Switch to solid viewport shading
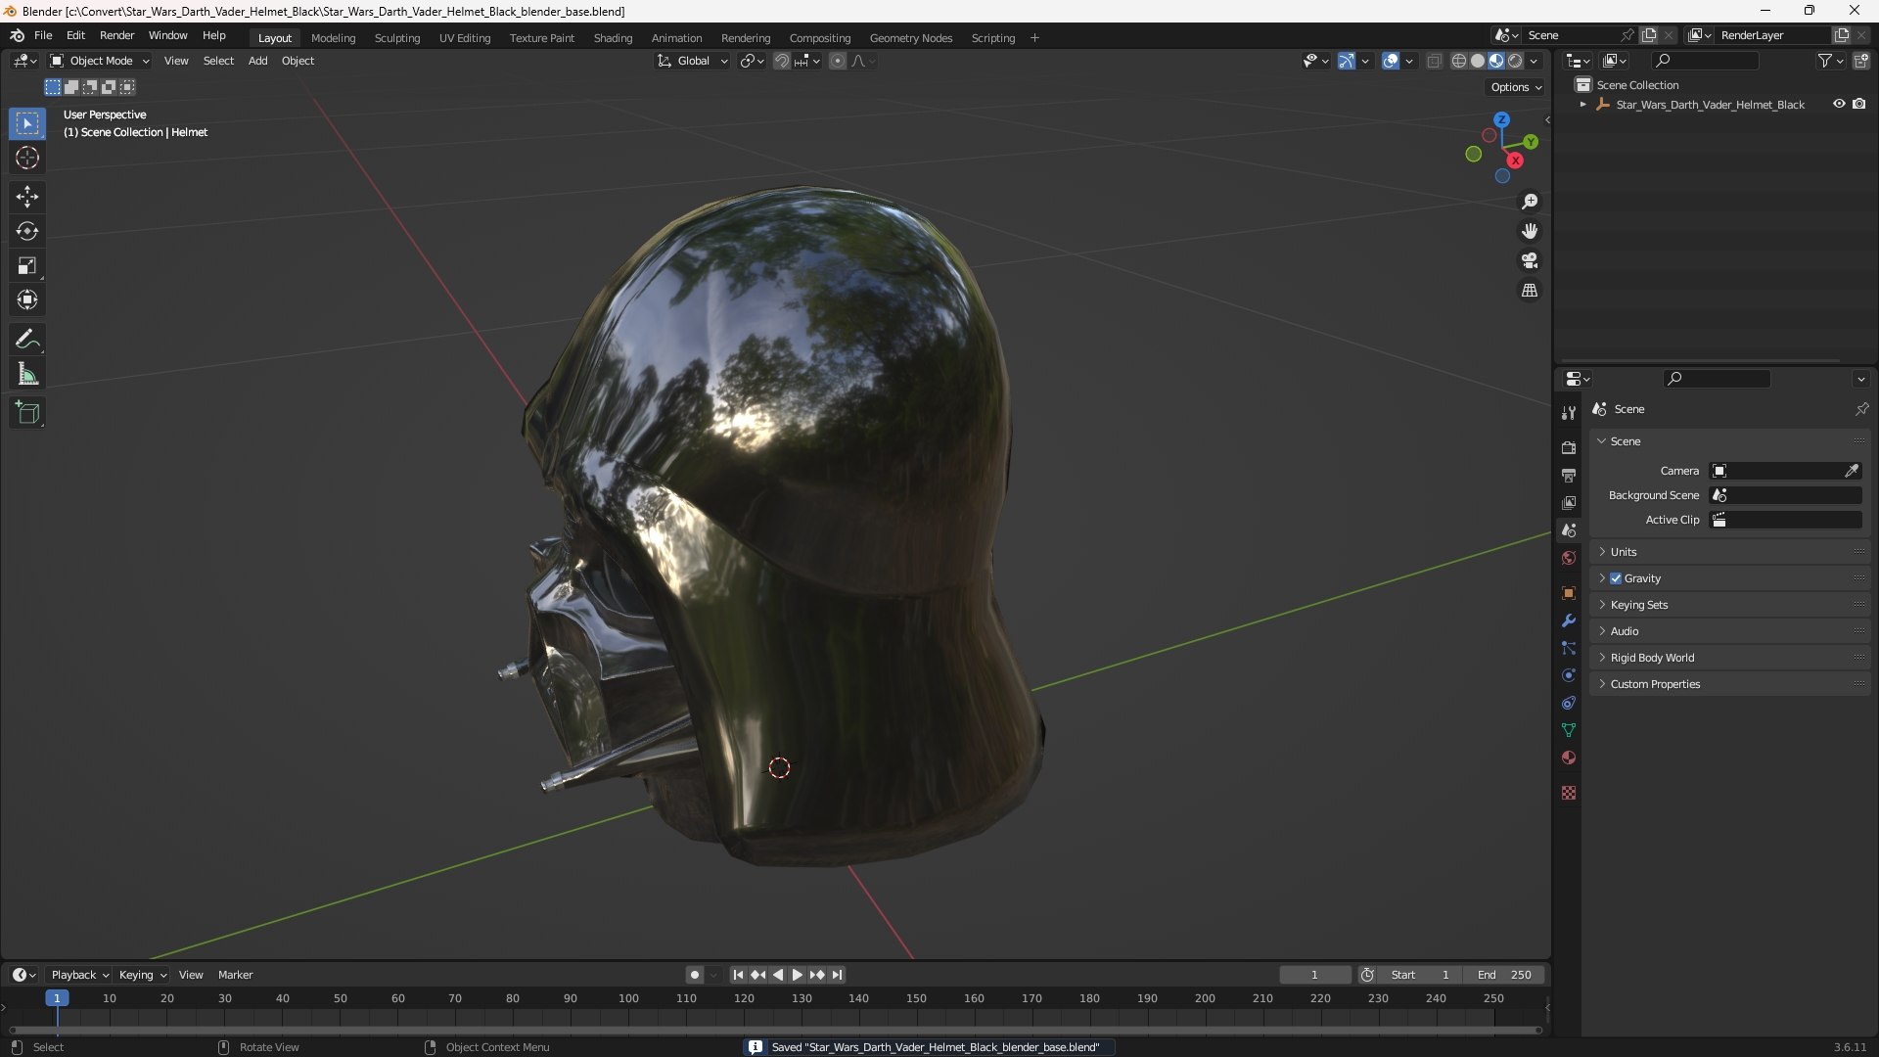 coord(1478,61)
